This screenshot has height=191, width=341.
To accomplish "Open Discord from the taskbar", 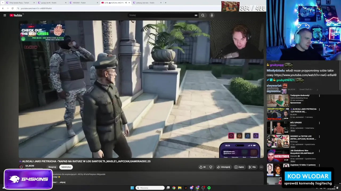I will (x=192, y=188).
